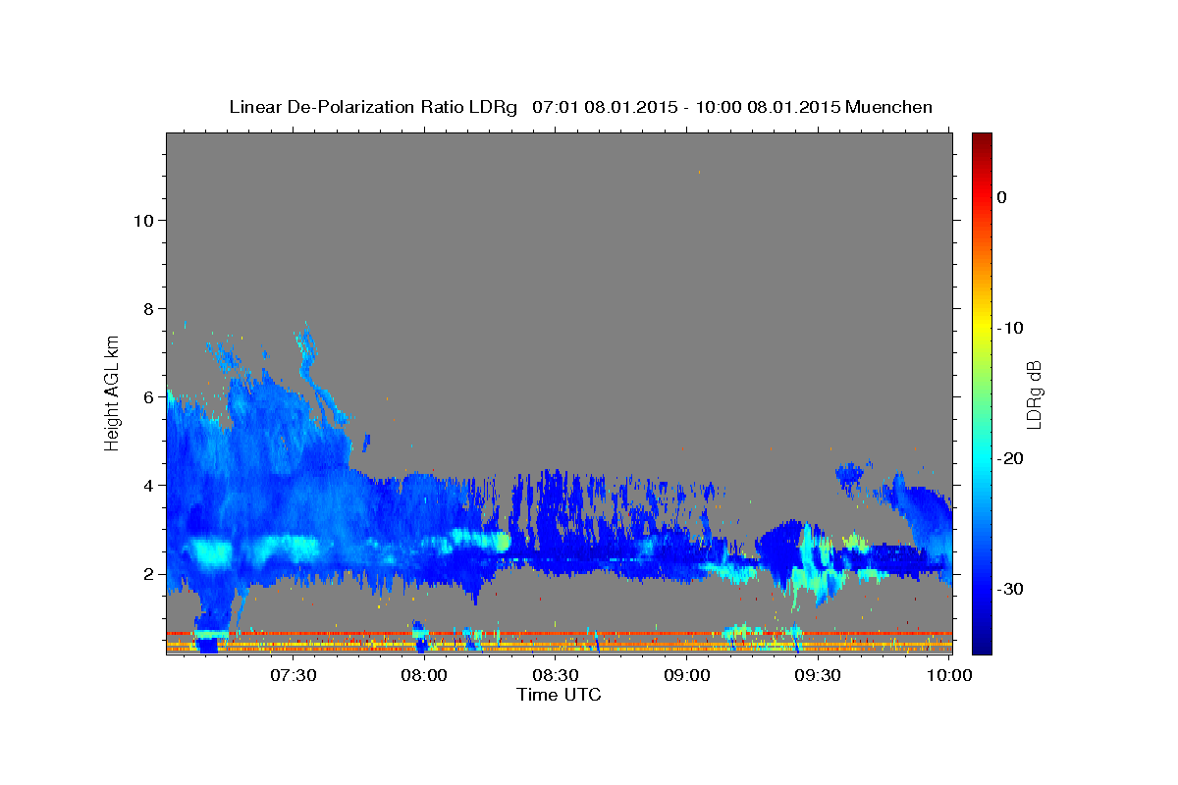Click the colorbar value -10

point(1009,328)
